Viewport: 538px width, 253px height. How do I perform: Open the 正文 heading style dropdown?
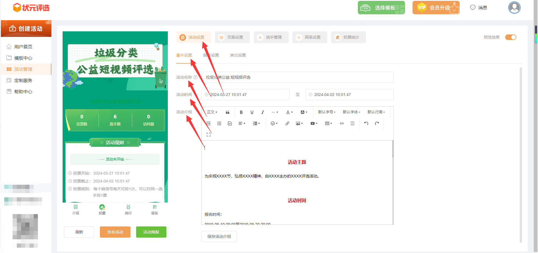[212, 112]
